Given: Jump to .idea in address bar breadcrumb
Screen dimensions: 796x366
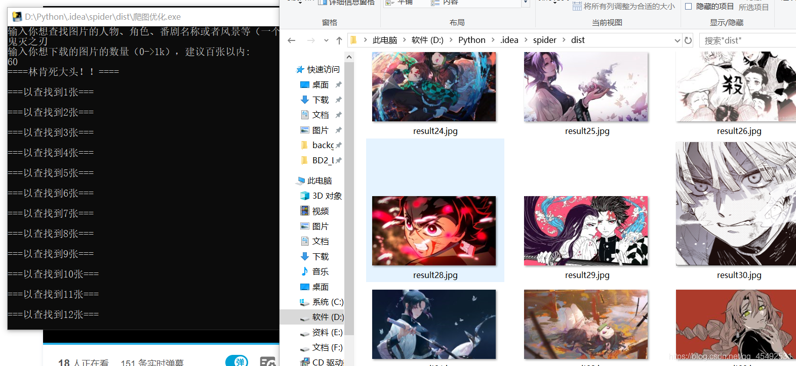Looking at the screenshot, I should (509, 40).
